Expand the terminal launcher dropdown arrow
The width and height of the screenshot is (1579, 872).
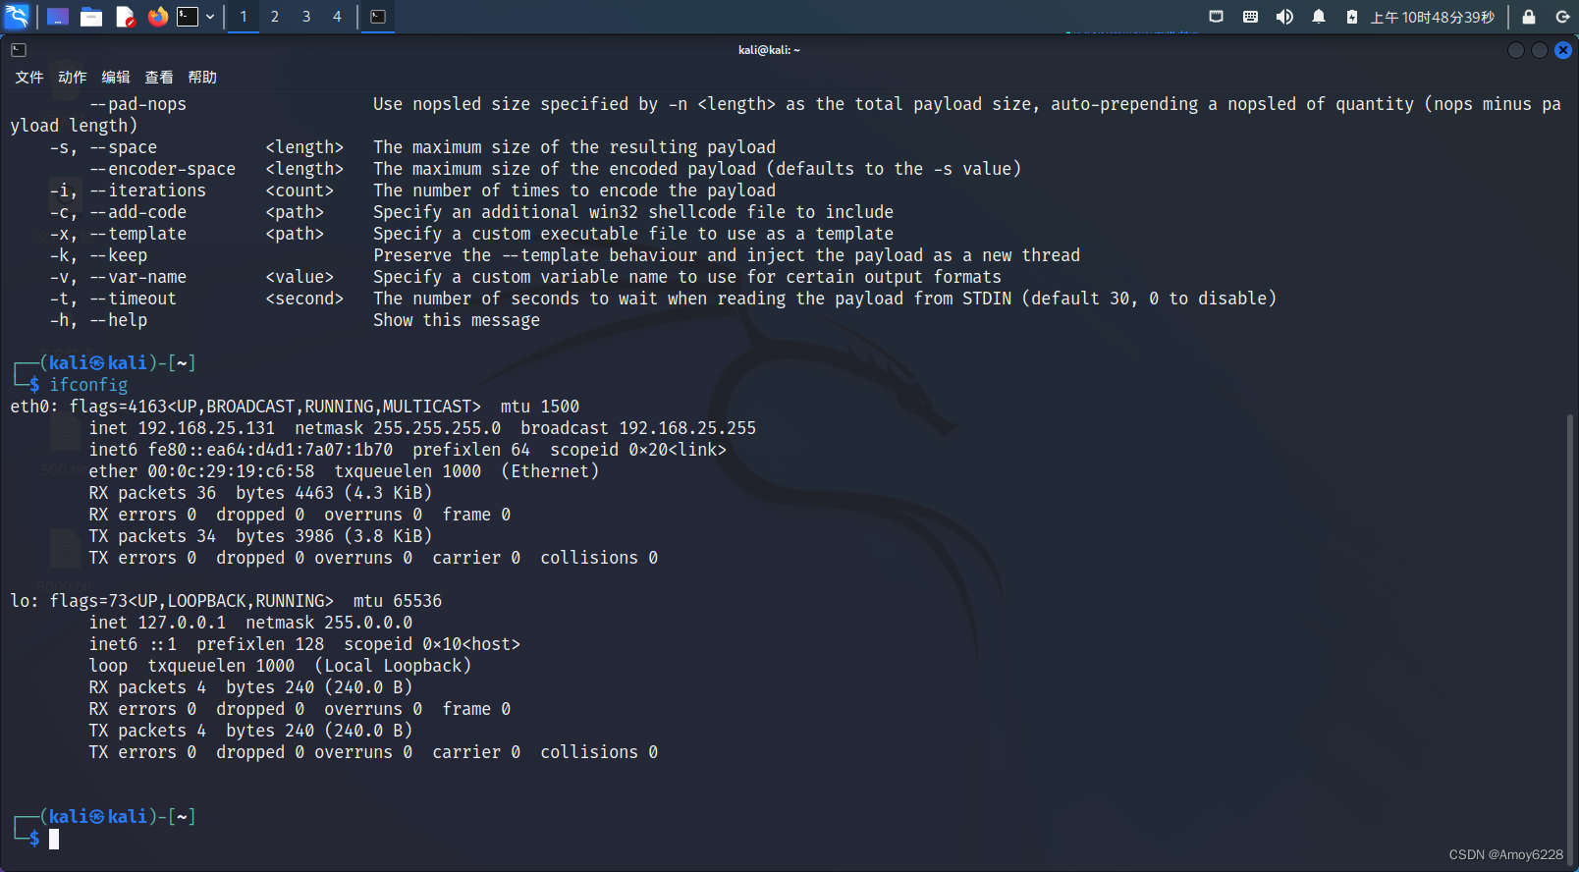tap(210, 17)
